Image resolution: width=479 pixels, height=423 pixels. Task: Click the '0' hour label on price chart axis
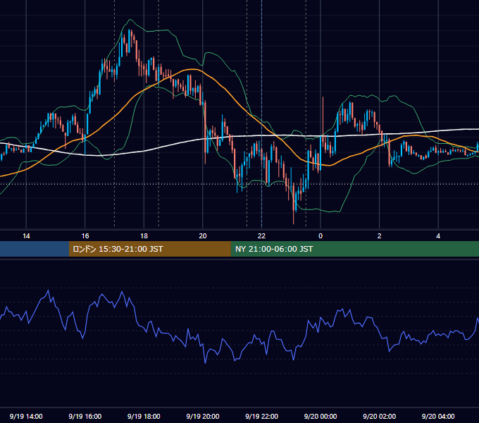(x=321, y=236)
